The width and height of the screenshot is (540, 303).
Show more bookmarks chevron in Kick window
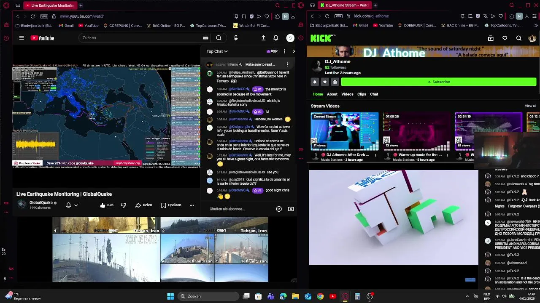(x=535, y=25)
